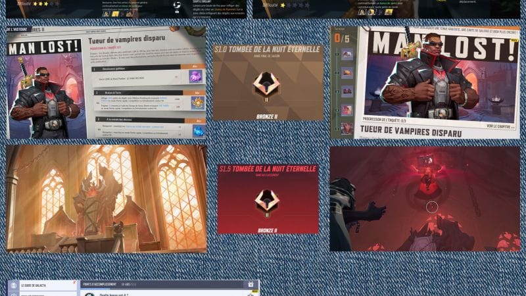Click the blue units reward icon of mission 3
Screen dimensions: 526x296
pyautogui.click(x=199, y=131)
